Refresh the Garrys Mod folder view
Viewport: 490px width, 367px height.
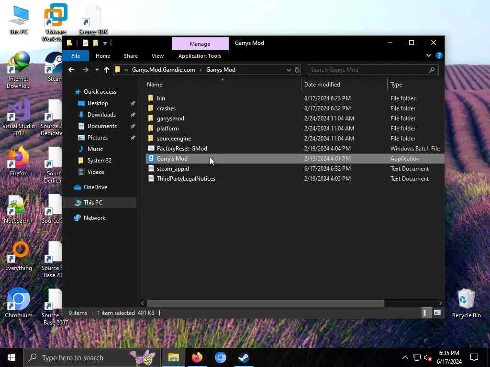pos(297,70)
